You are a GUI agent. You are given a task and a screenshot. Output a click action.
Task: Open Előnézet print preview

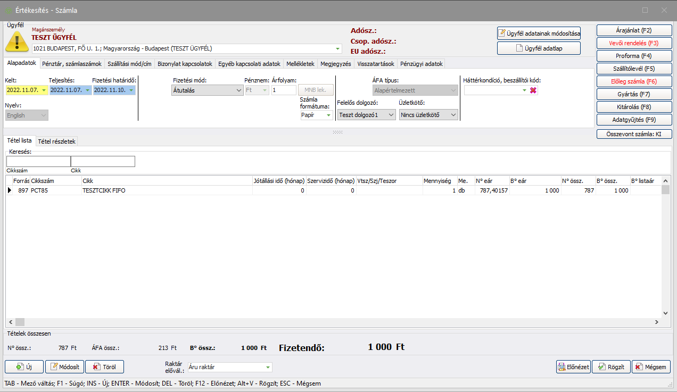[573, 366]
